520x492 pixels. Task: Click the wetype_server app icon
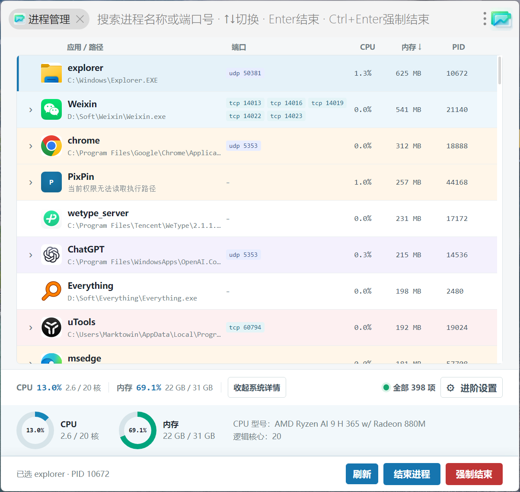click(51, 218)
